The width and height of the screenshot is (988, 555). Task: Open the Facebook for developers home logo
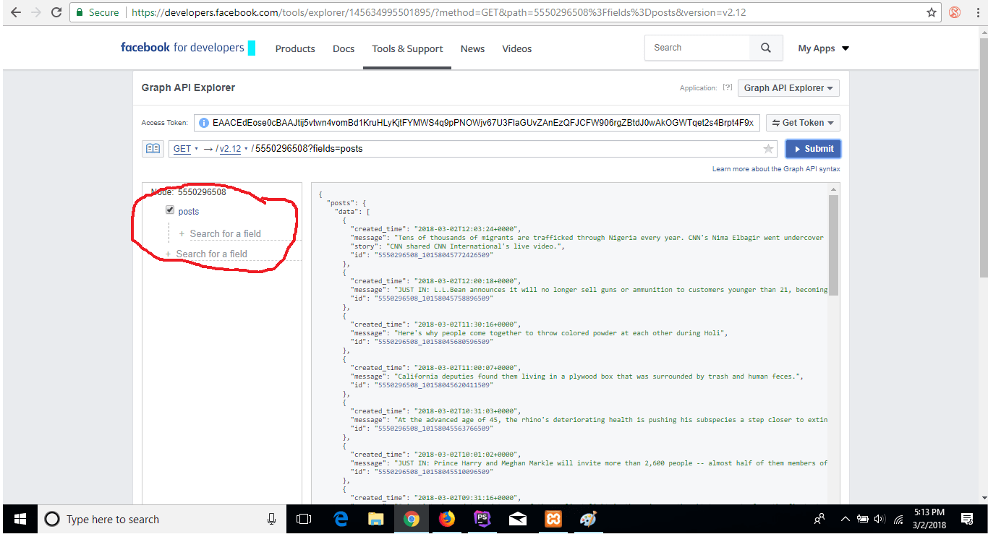tap(182, 48)
